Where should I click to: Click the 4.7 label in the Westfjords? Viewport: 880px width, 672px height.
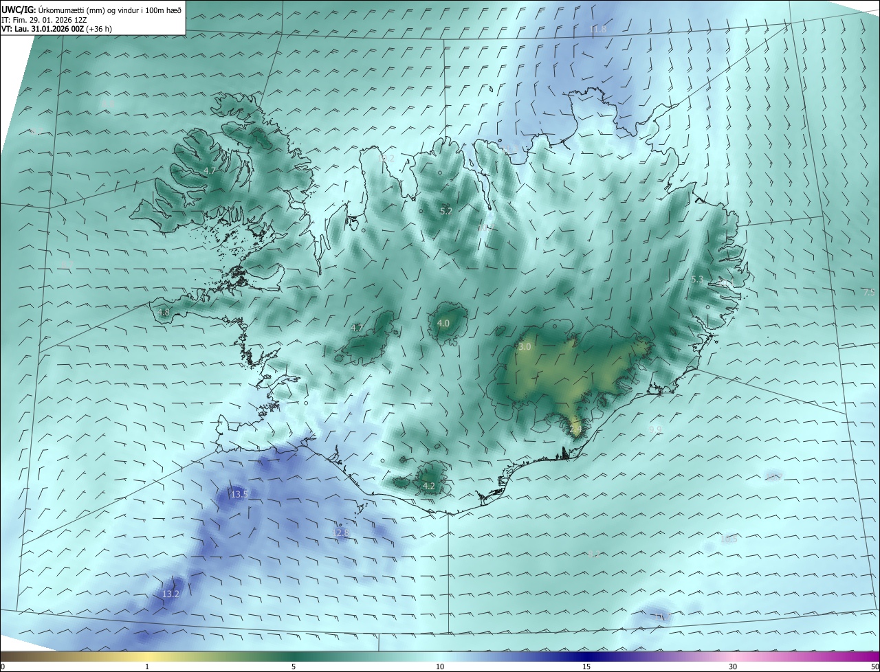[210, 170]
